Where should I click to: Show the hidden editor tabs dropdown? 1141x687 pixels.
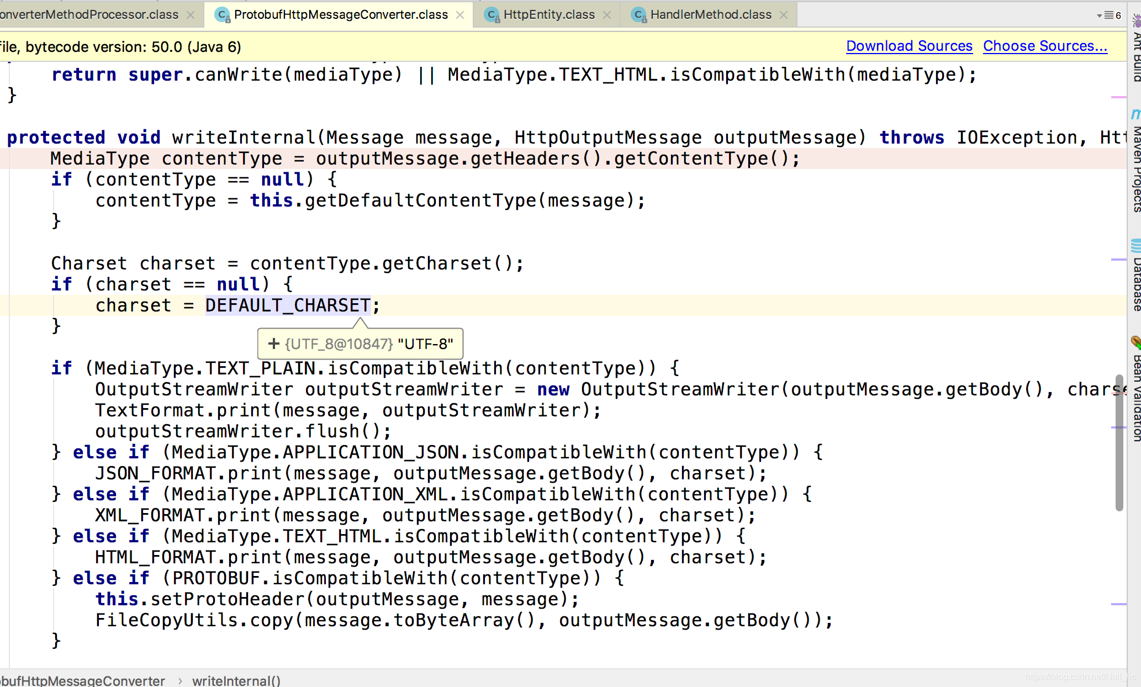pyautogui.click(x=1109, y=15)
